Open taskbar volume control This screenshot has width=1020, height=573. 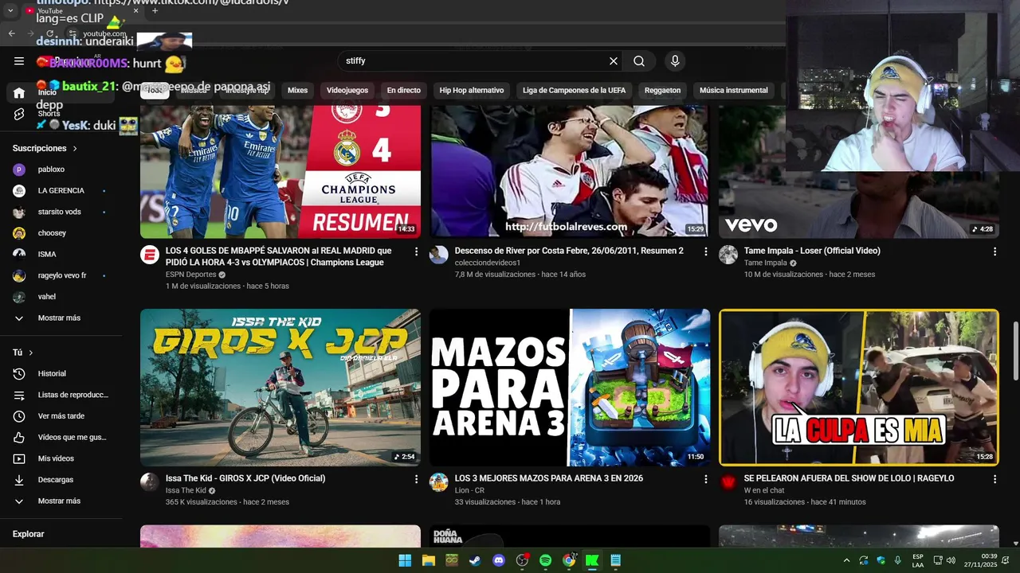coord(951,560)
